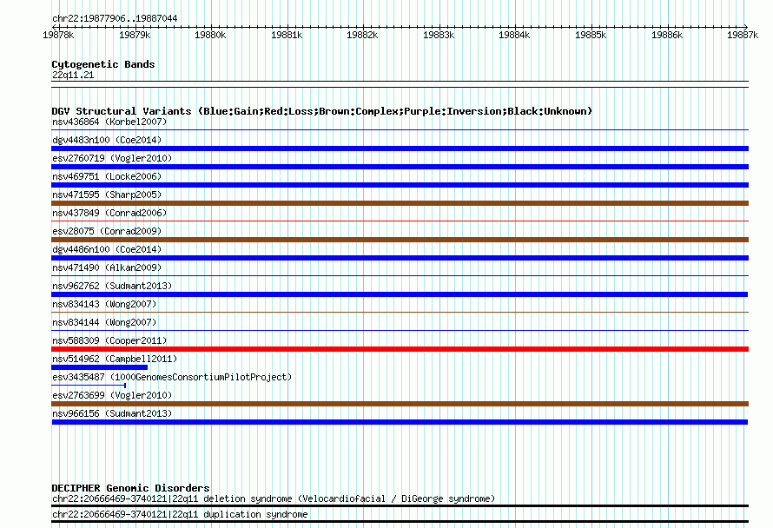Click the nsv966156 (Sudmant2013) label
773x528 pixels.
click(112, 413)
